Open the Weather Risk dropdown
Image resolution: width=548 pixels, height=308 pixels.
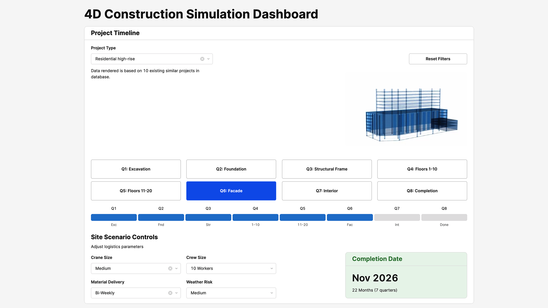[231, 293]
